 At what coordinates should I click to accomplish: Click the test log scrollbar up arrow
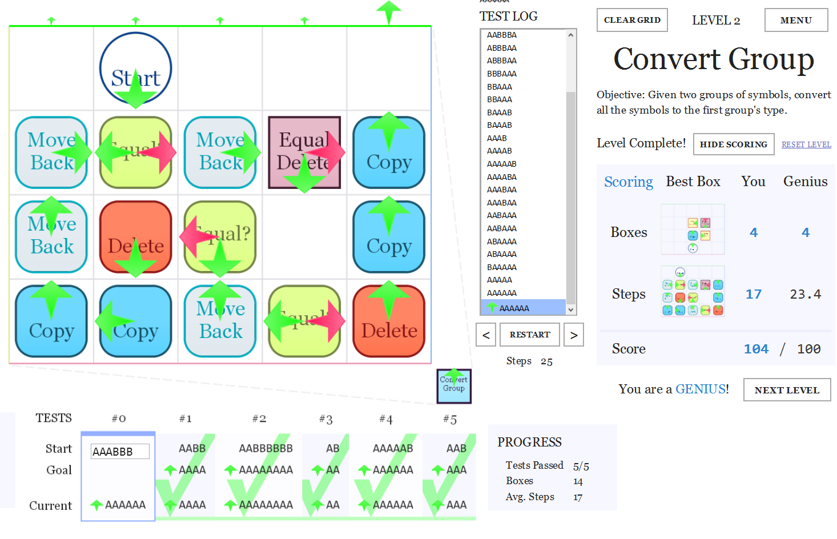coord(571,35)
